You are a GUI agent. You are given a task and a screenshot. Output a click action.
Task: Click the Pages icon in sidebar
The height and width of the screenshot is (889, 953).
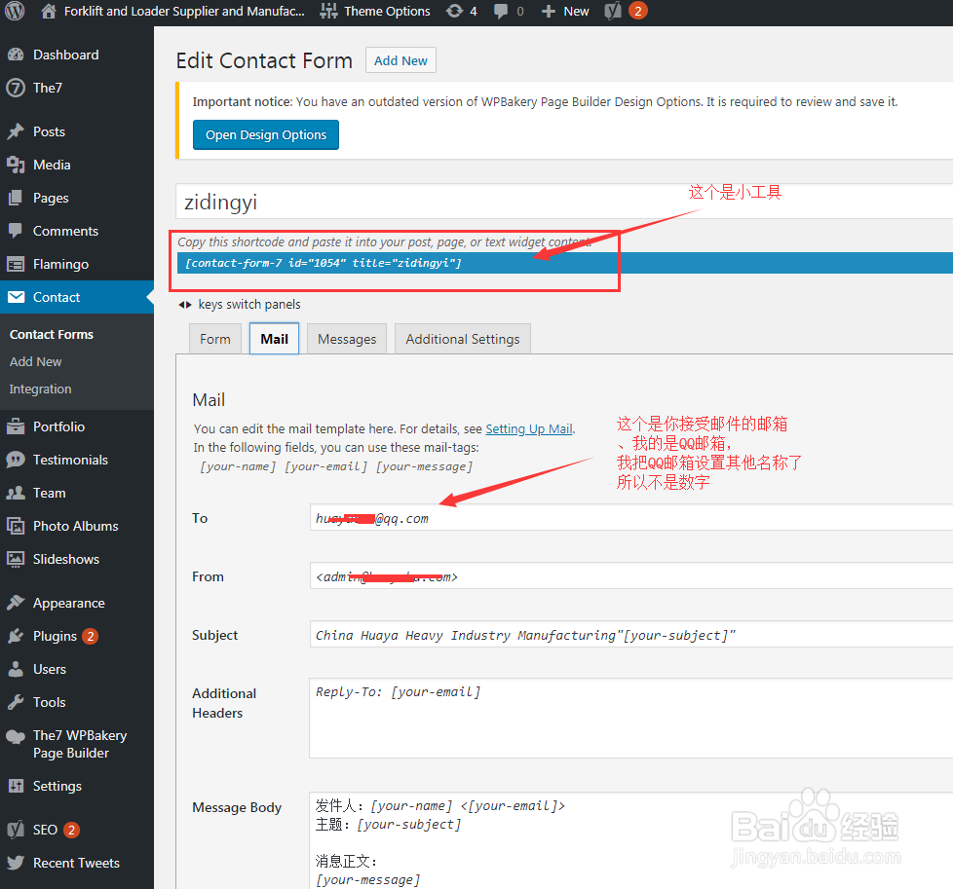(16, 198)
